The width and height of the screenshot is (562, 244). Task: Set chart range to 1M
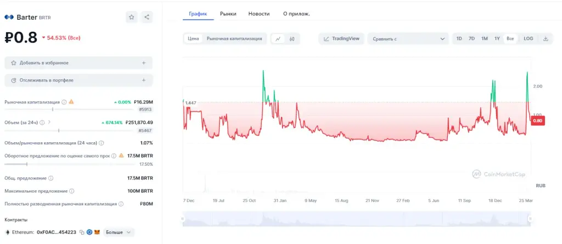485,39
